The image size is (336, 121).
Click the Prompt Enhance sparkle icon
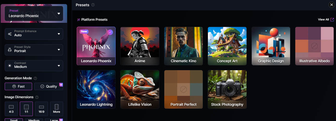pyautogui.click(x=10, y=34)
